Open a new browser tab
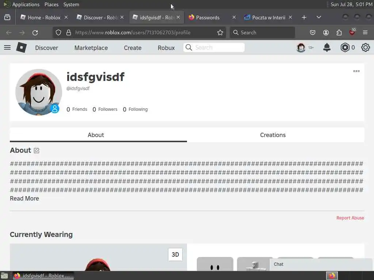The image size is (374, 280). coord(304,17)
